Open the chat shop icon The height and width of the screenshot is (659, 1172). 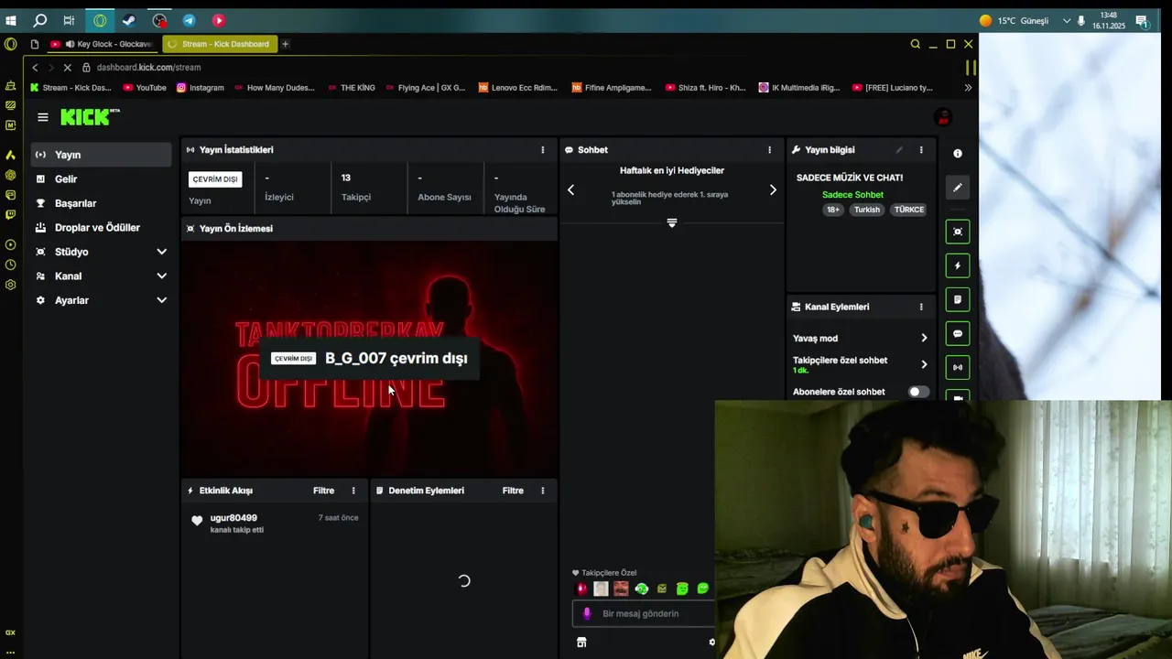click(x=581, y=643)
